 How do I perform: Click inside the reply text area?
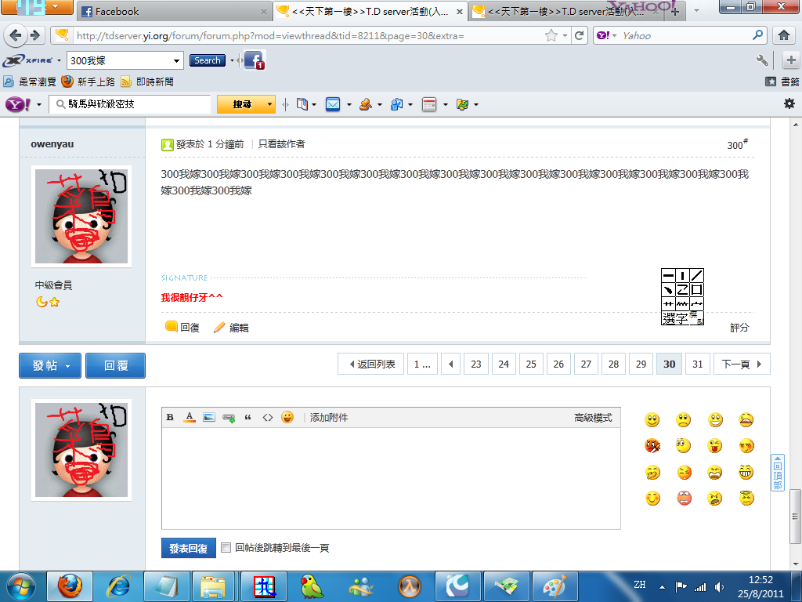click(391, 479)
